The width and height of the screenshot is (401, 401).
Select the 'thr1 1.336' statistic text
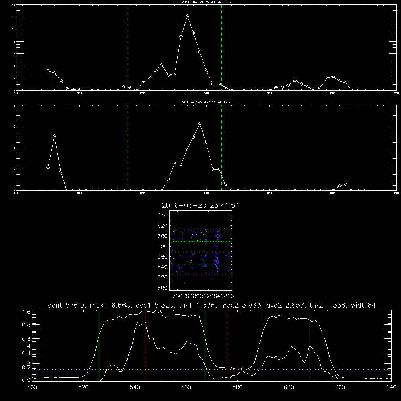pyautogui.click(x=196, y=305)
